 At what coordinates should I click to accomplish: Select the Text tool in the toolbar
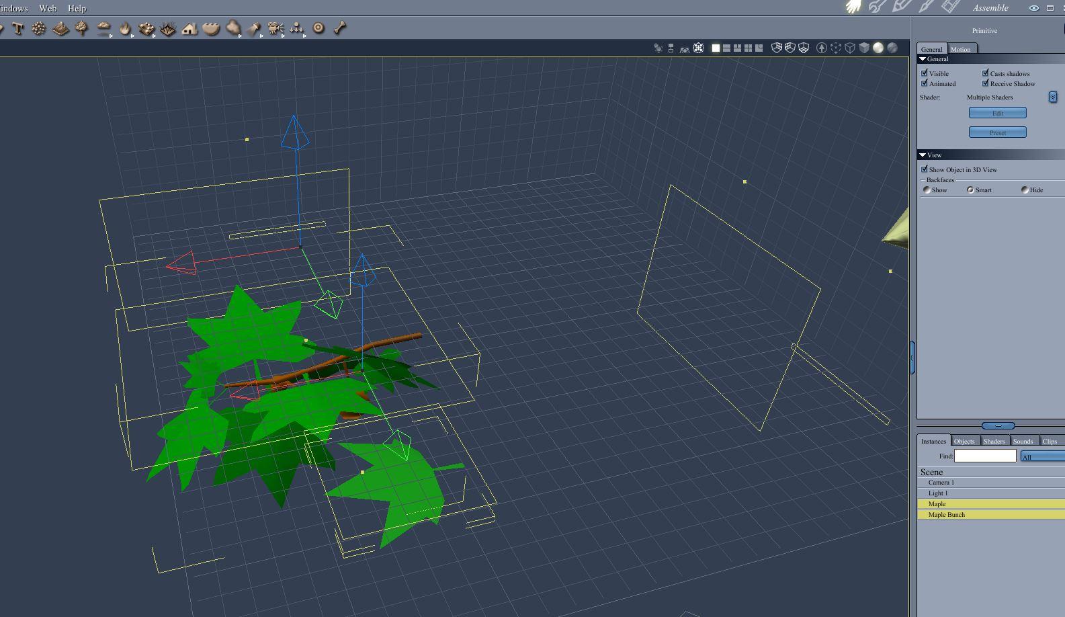18,28
